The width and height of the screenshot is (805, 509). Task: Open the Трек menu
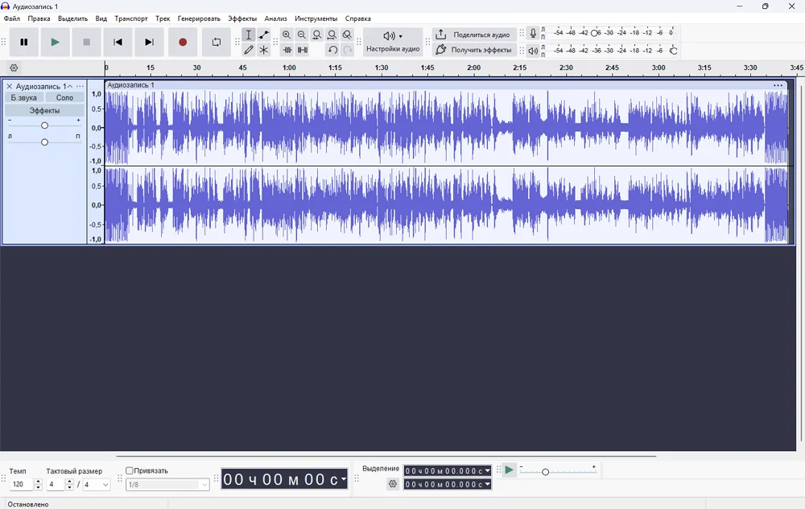pos(163,18)
